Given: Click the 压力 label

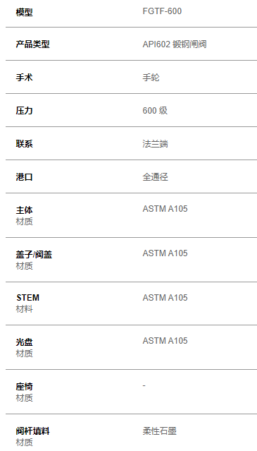Looking at the screenshot, I should (25, 110).
